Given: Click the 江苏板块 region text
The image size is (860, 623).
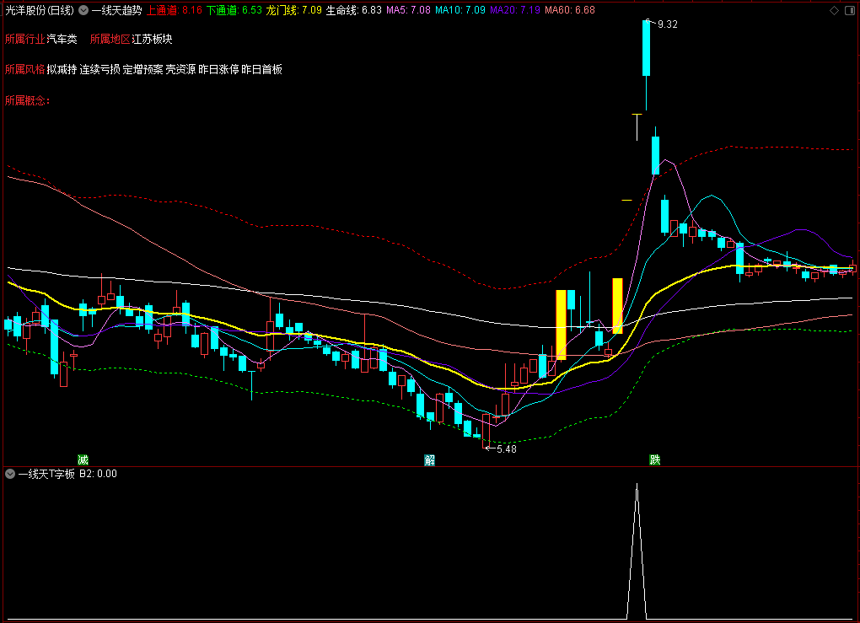Looking at the screenshot, I should [152, 39].
